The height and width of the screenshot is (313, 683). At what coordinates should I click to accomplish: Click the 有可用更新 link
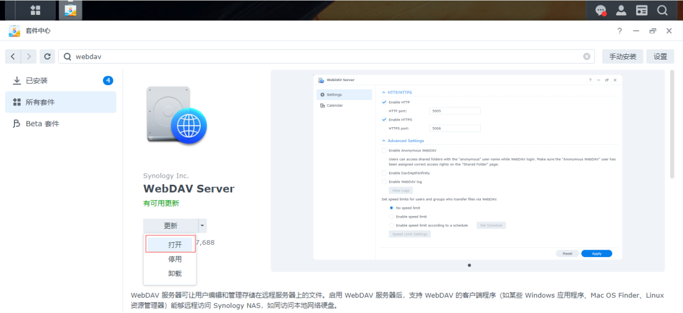162,203
